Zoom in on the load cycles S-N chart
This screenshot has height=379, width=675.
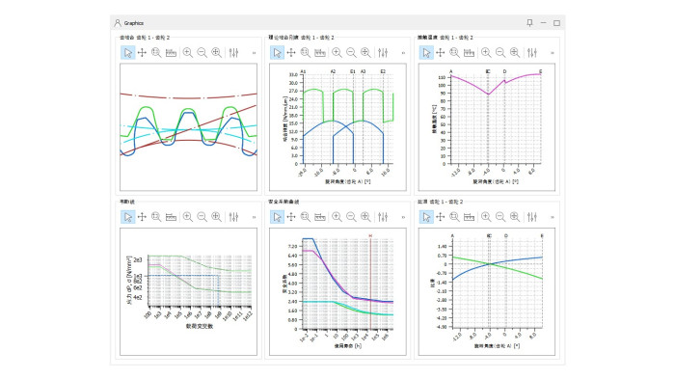click(x=188, y=217)
